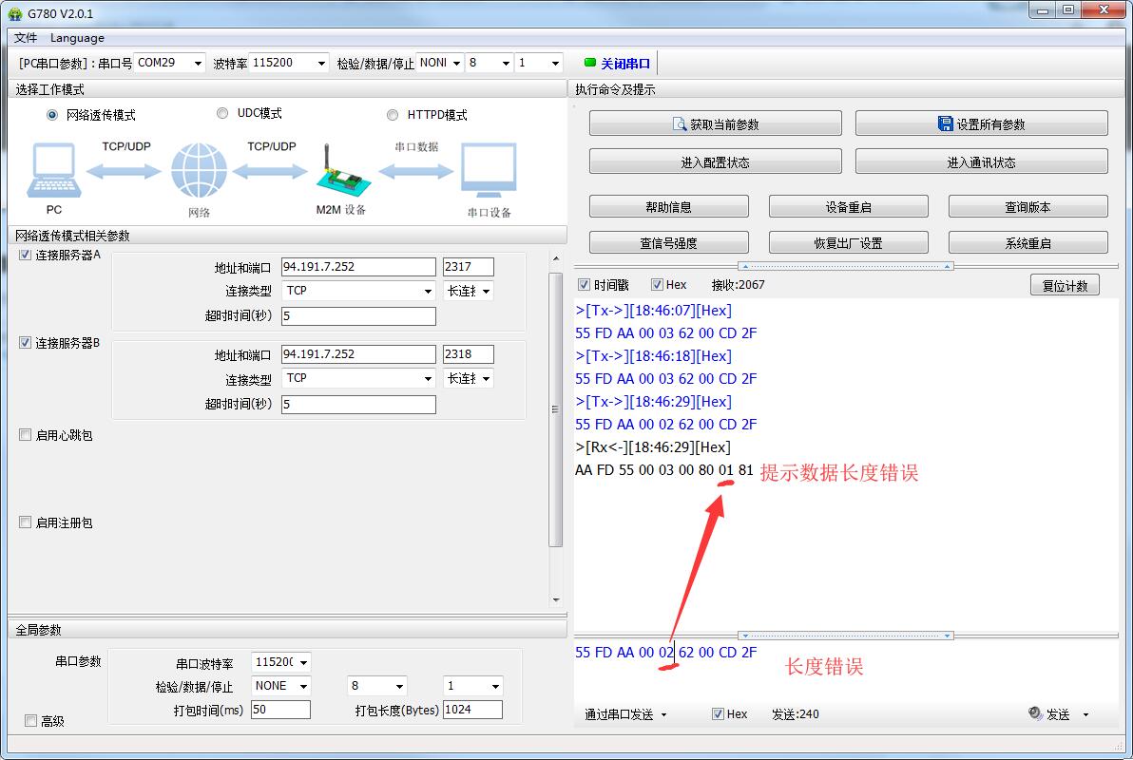Image resolution: width=1133 pixels, height=760 pixels.
Task: Click the G780 app icon in title bar
Action: click(x=14, y=13)
